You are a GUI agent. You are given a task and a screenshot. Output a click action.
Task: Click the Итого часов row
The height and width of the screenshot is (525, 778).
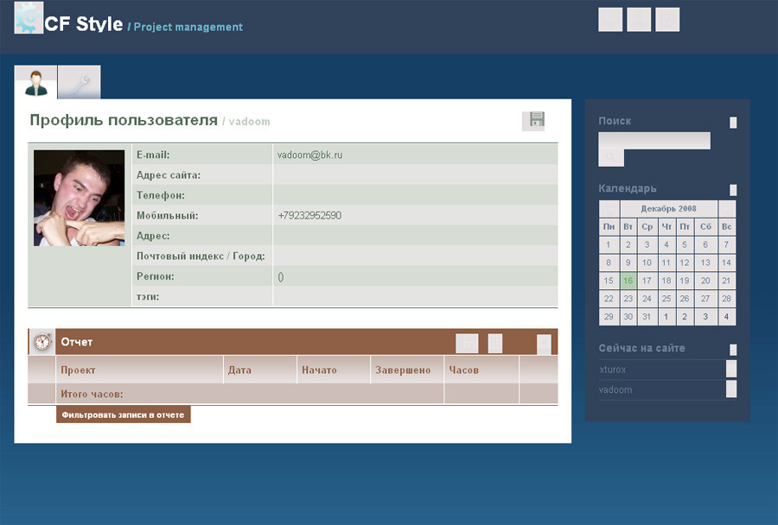click(293, 394)
